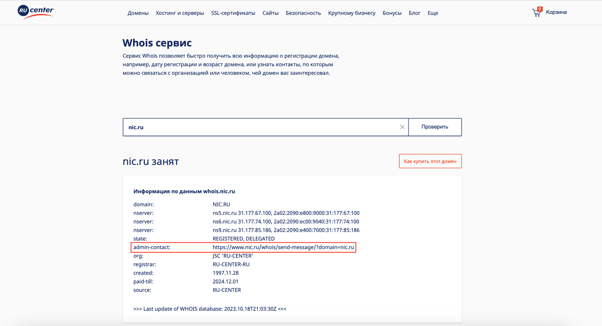The height and width of the screenshot is (326, 602).
Task: Select registrar value RU-CENTER-RU
Action: point(231,265)
